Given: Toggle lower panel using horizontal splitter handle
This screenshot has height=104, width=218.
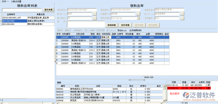Looking at the screenshot, I should (x=137, y=80).
